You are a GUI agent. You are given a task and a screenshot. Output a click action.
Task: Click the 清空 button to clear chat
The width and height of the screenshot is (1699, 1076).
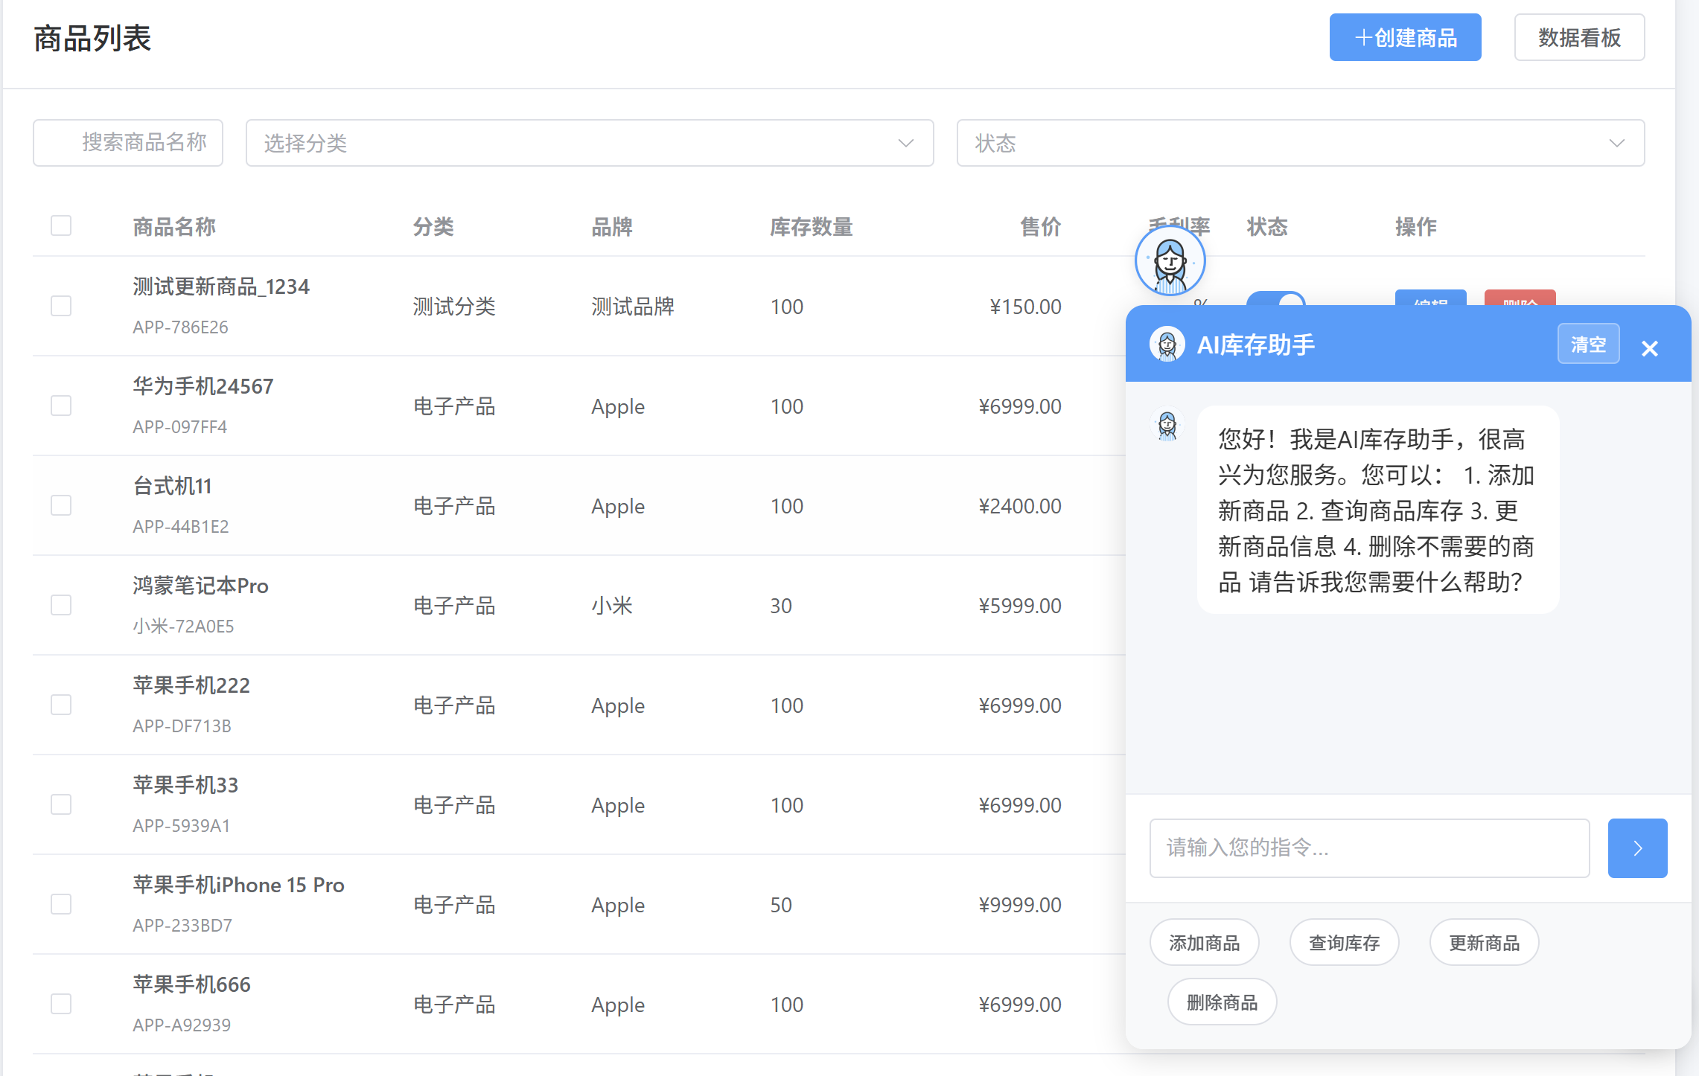tap(1588, 343)
